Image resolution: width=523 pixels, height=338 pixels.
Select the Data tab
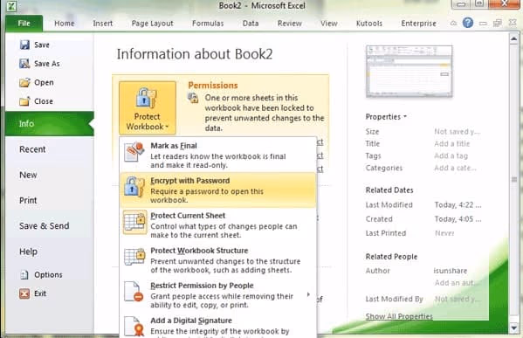point(251,24)
